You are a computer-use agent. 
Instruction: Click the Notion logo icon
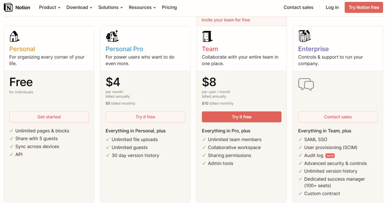point(8,7)
